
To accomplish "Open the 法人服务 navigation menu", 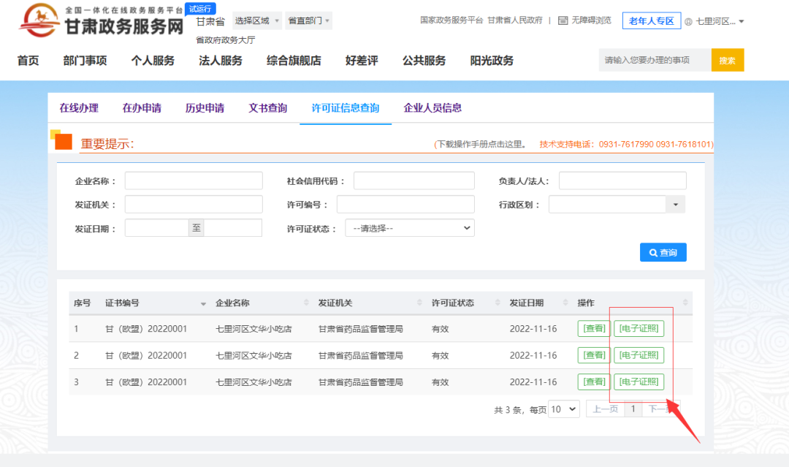I will pyautogui.click(x=221, y=61).
